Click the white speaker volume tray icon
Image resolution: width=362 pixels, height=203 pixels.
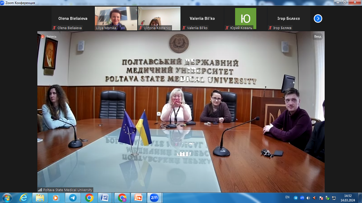[308, 198]
